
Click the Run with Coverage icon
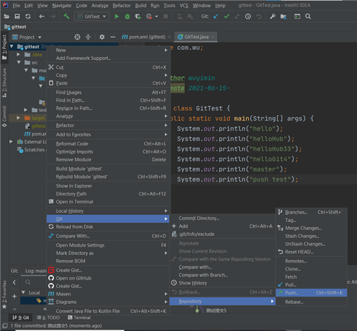click(x=138, y=16)
